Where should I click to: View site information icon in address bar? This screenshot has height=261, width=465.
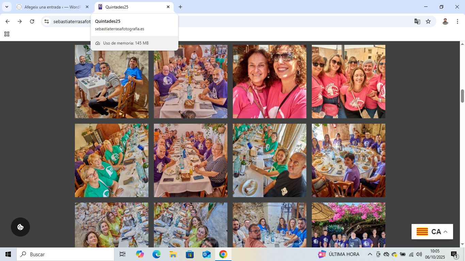tap(47, 21)
